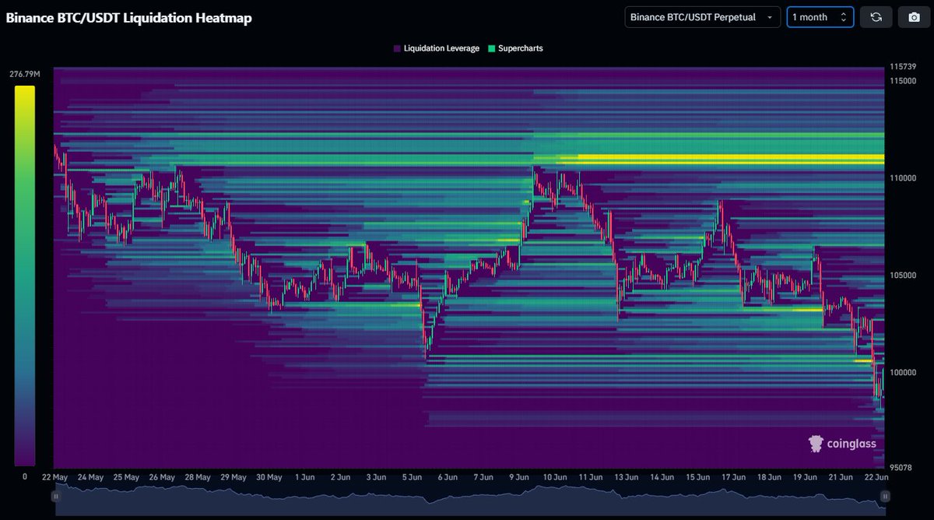Click the 95078 price axis label
The width and height of the screenshot is (934, 520).
click(901, 468)
